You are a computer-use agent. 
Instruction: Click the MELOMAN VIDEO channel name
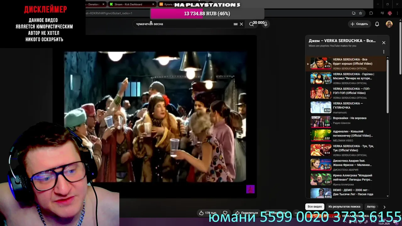click(x=344, y=141)
